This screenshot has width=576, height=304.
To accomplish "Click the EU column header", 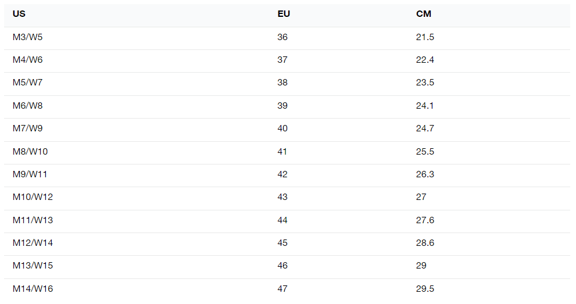I will [284, 14].
